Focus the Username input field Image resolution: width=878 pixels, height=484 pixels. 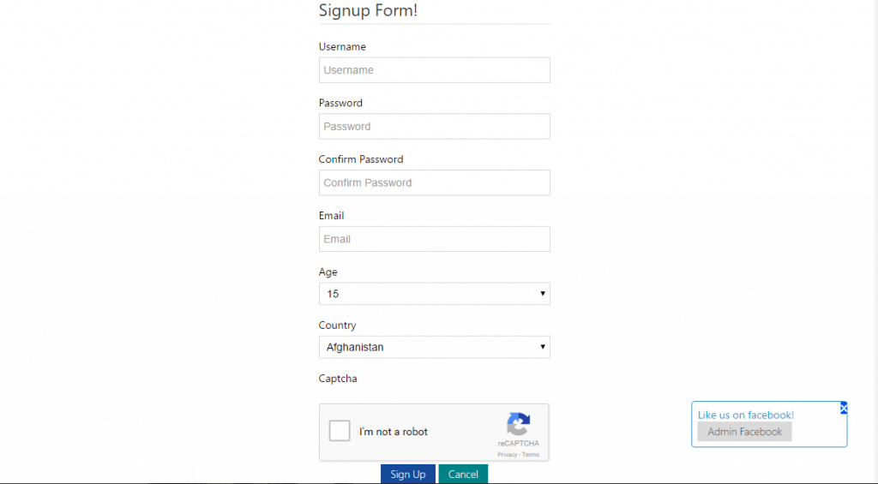(435, 70)
